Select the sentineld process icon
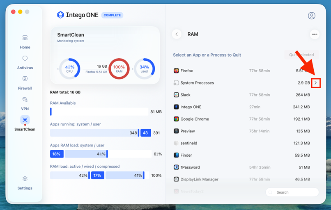 [176, 143]
